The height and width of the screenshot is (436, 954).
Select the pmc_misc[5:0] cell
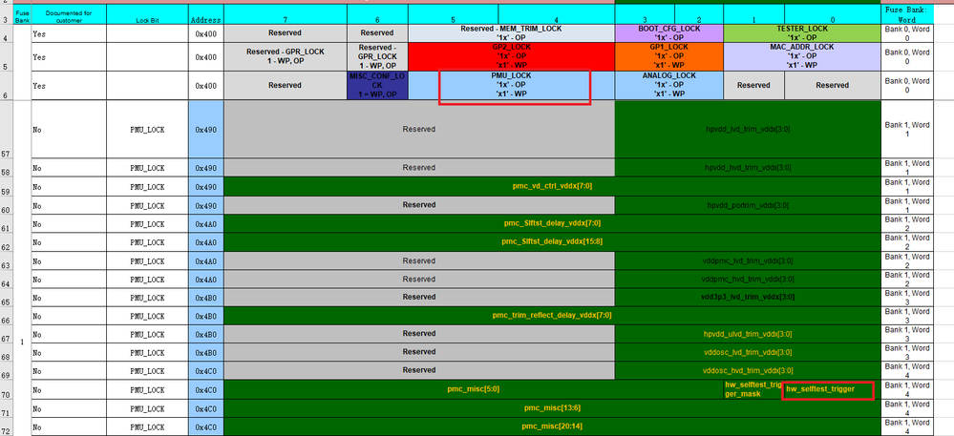(474, 390)
